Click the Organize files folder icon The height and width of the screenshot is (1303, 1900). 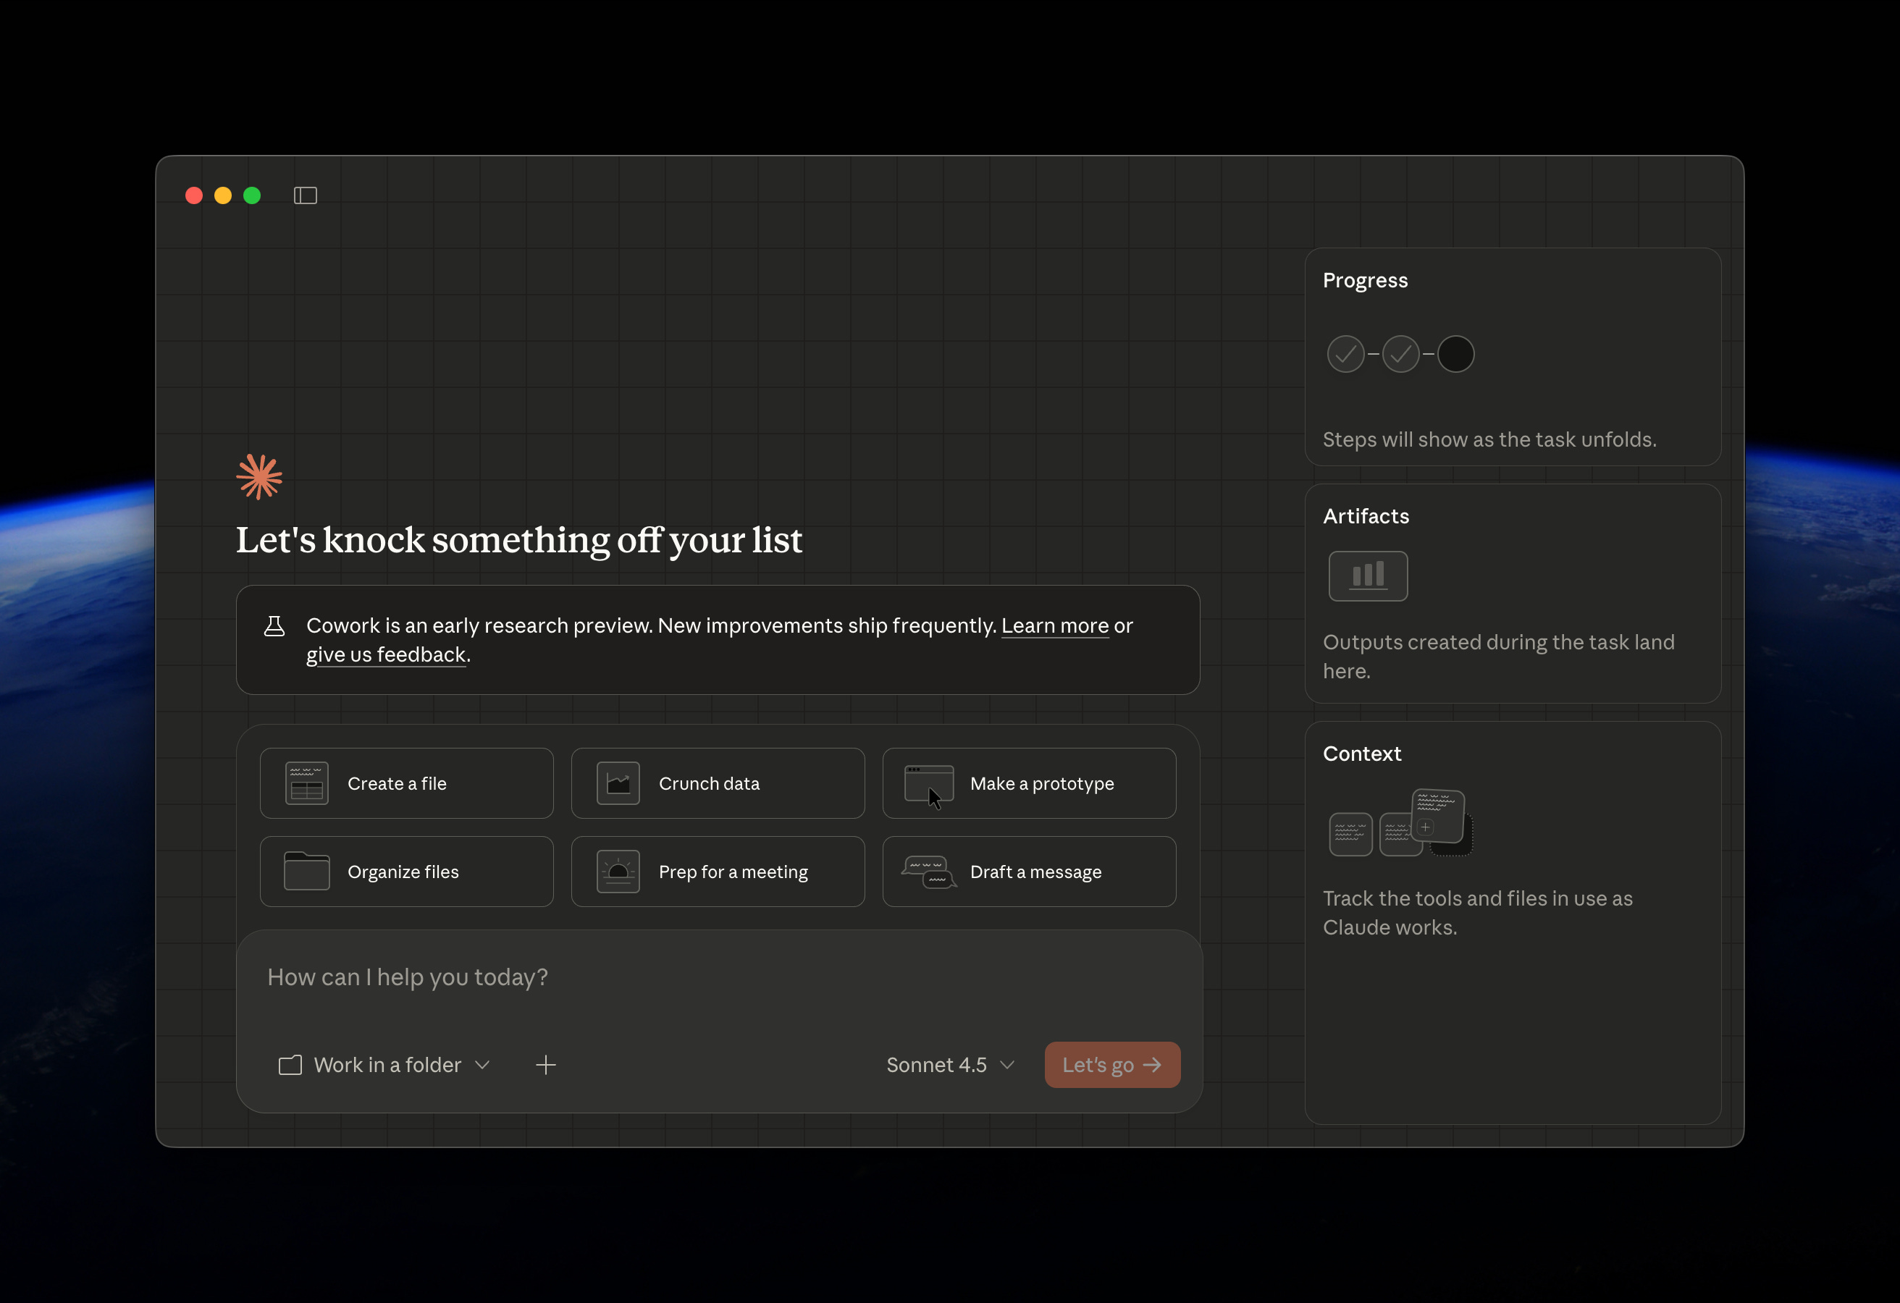(306, 872)
